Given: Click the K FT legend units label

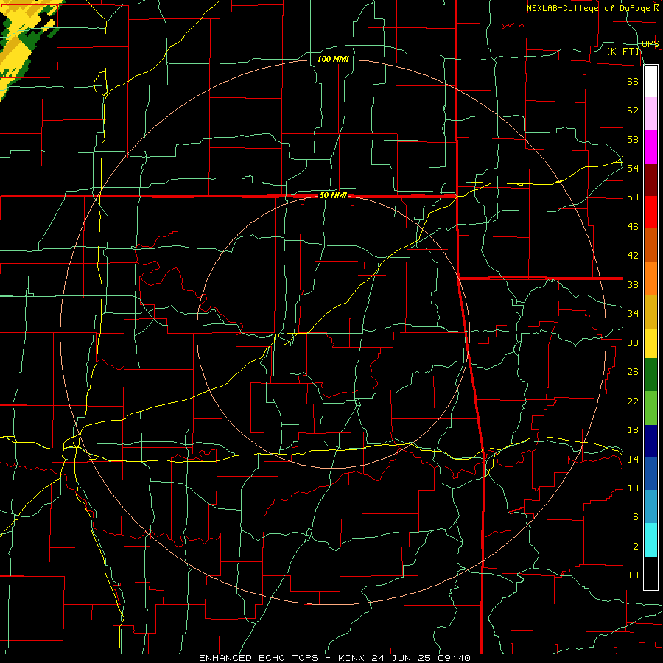Looking at the screenshot, I should pos(623,52).
